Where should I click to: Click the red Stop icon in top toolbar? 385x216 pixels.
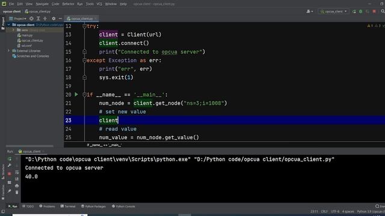[374, 11]
